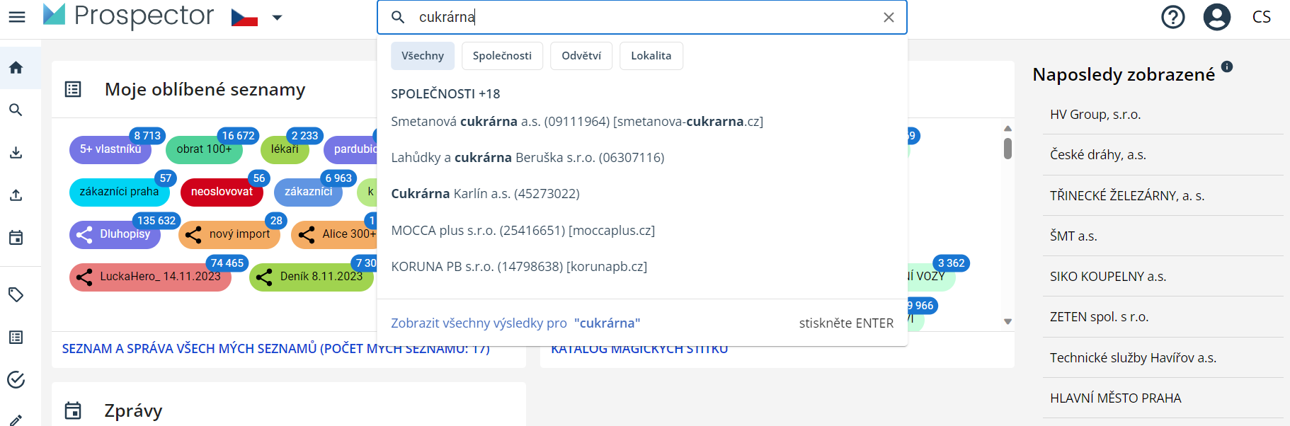Open the sidebar list icon
1290x426 pixels.
coord(16,338)
